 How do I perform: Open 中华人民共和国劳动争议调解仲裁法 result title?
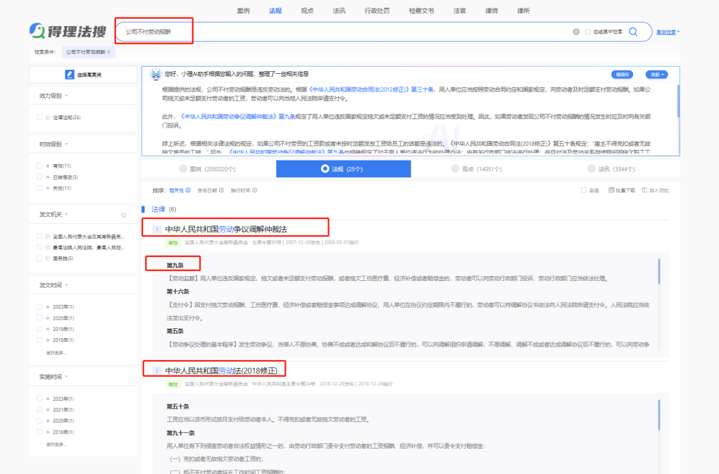click(x=226, y=229)
